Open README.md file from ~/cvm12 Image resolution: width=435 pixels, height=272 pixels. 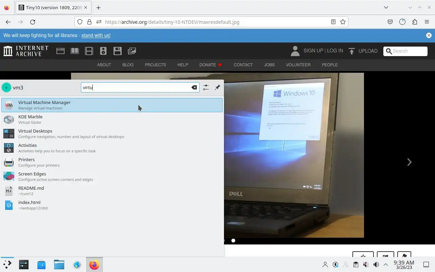click(x=112, y=191)
